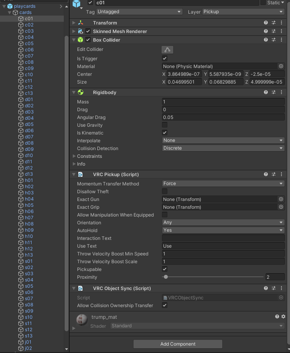Uncheck Allow Collision Ownership Transfer
Viewport: 290px width, 353px height.
point(165,305)
